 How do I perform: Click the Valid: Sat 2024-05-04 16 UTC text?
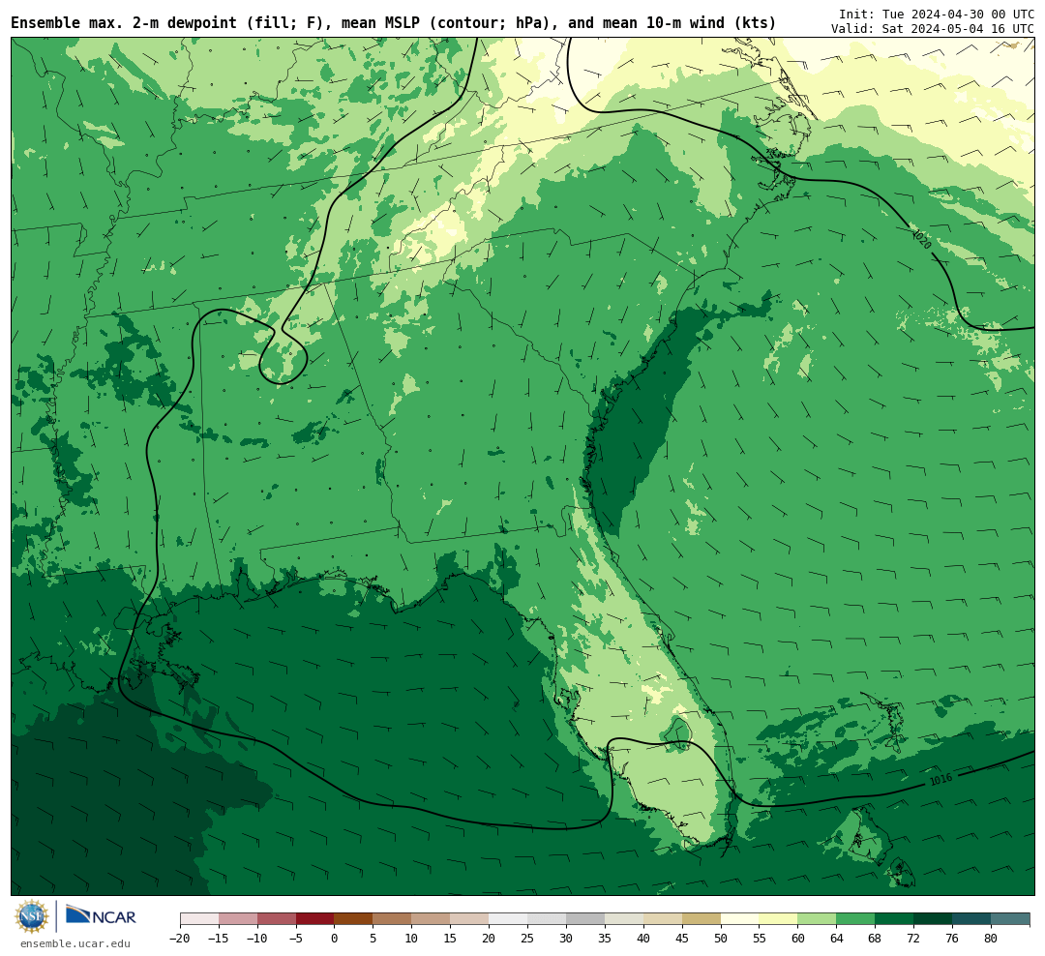933,29
